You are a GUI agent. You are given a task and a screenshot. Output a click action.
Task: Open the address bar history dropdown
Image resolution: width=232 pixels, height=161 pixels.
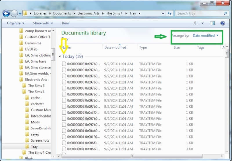[163, 13]
